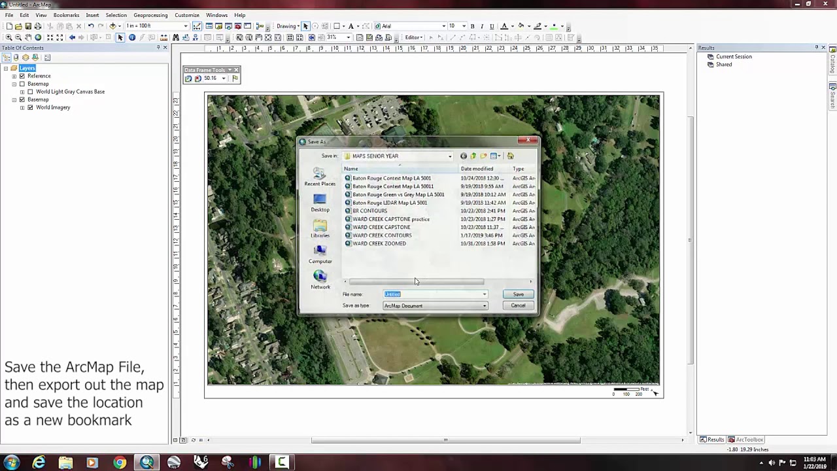Open the font name Arial dropdown
The image size is (837, 471).
coord(443,26)
